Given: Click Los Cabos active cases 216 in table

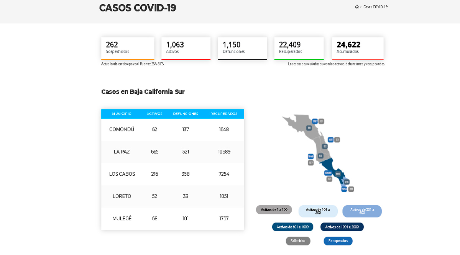Looking at the screenshot, I should point(154,174).
